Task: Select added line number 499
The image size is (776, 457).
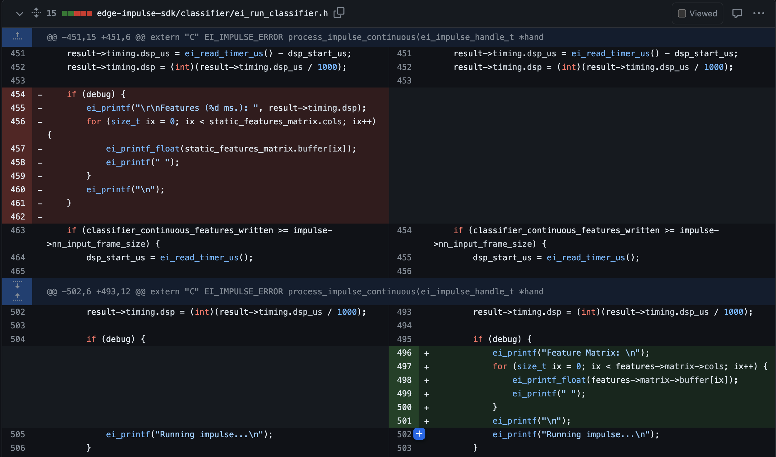Action: pos(404,394)
